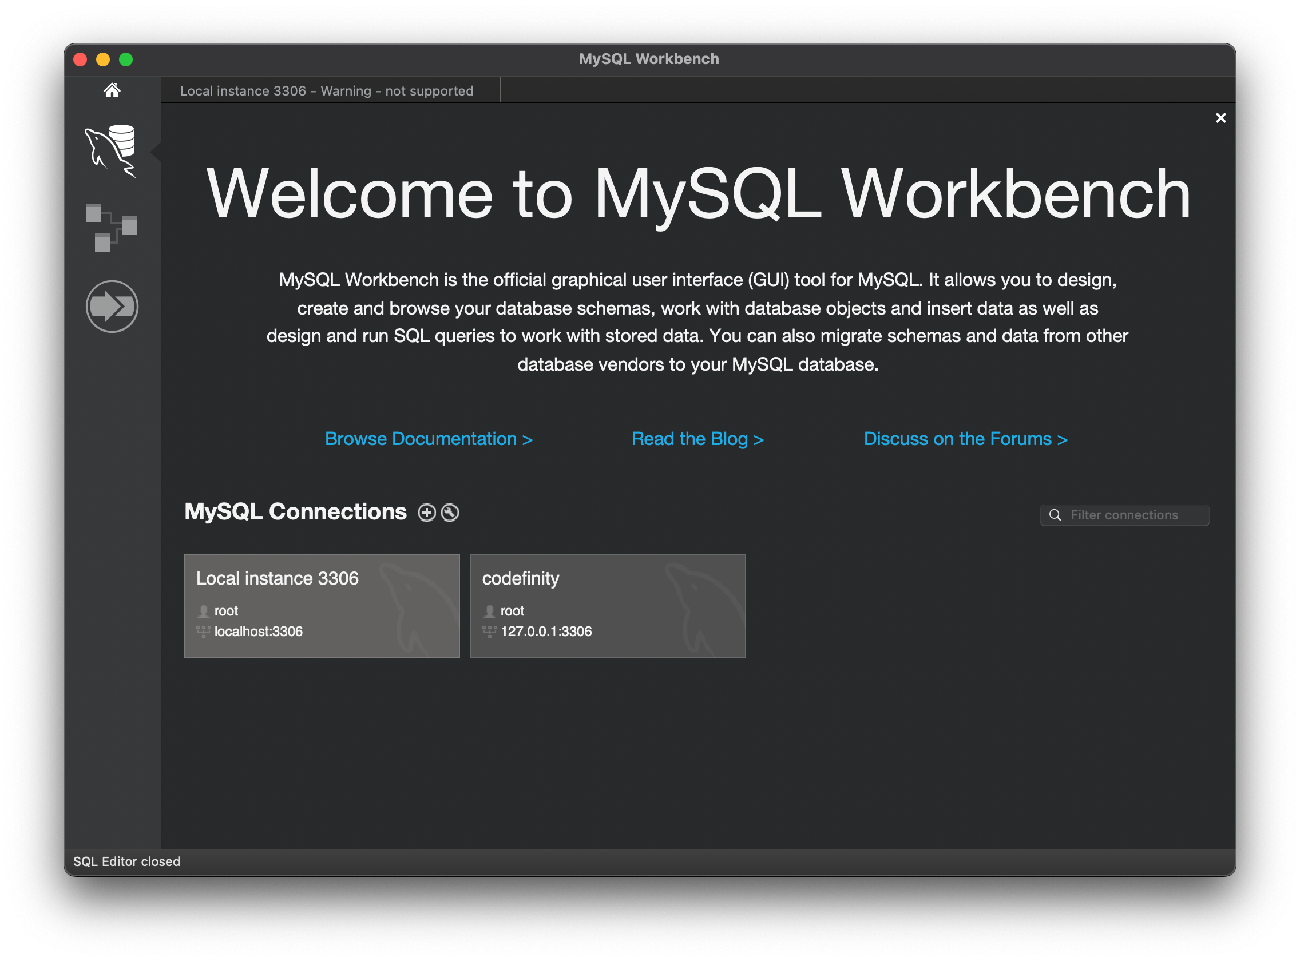Click the network icon beside localhost:3306
Image resolution: width=1300 pixels, height=961 pixels.
(x=203, y=632)
